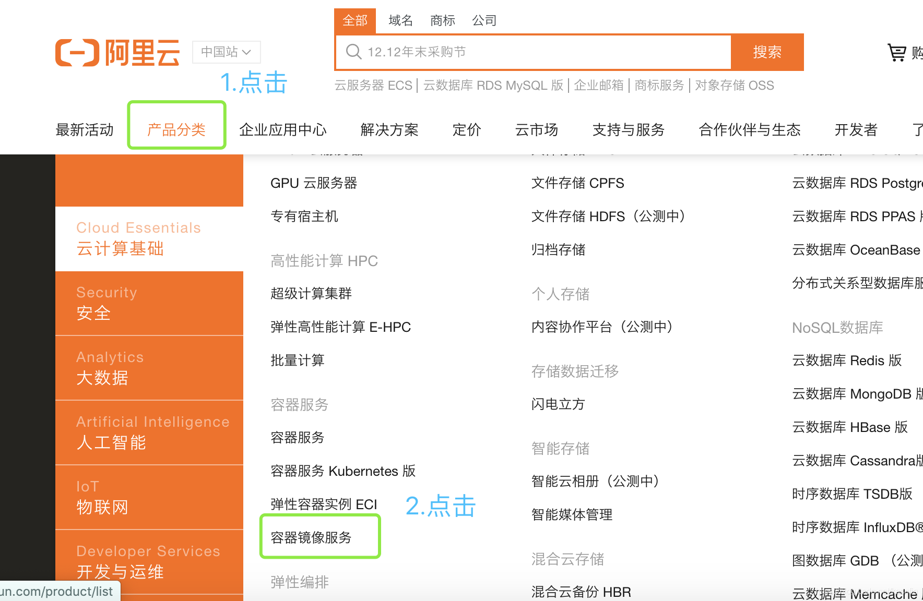Screen dimensions: 923x601
Task: Open 云数据库 MongoDB product
Action: tap(857, 394)
